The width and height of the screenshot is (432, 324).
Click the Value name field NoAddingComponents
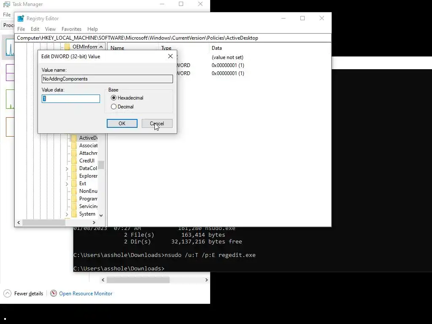[x=107, y=79]
